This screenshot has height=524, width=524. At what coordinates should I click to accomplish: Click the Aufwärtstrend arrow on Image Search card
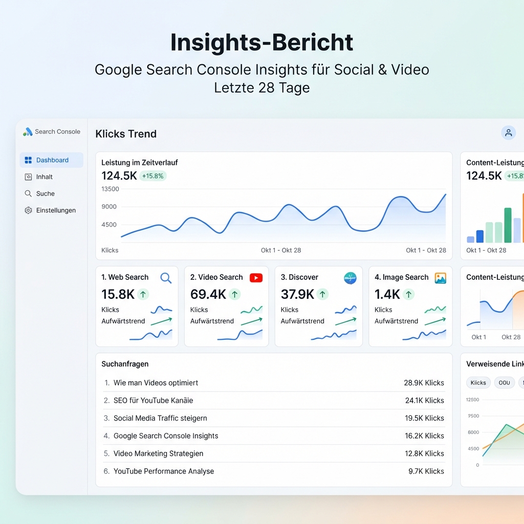pyautogui.click(x=435, y=321)
